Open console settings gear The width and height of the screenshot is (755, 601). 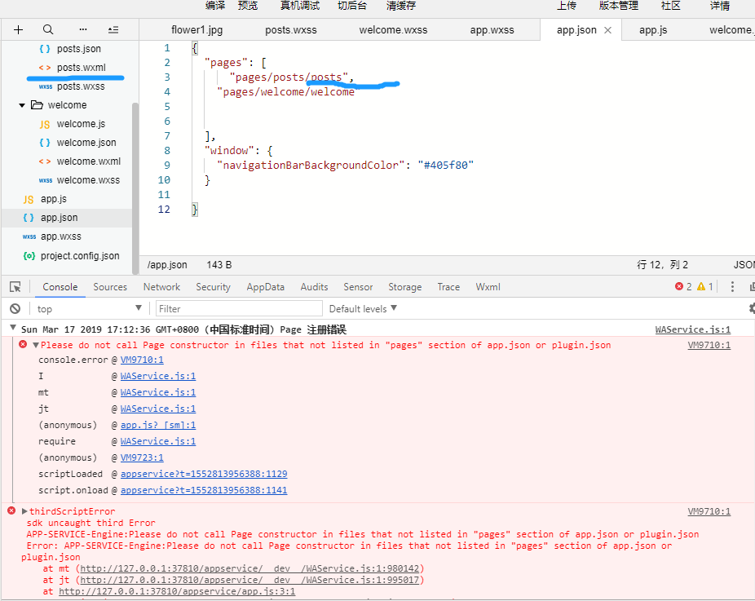[x=751, y=308]
